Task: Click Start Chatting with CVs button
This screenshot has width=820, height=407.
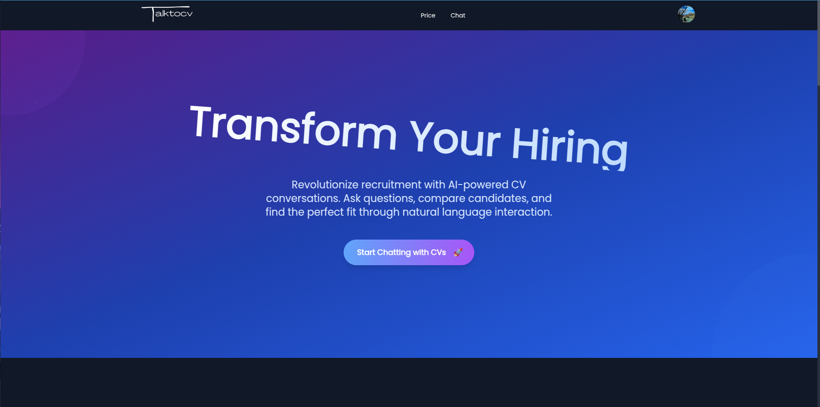Action: (409, 252)
